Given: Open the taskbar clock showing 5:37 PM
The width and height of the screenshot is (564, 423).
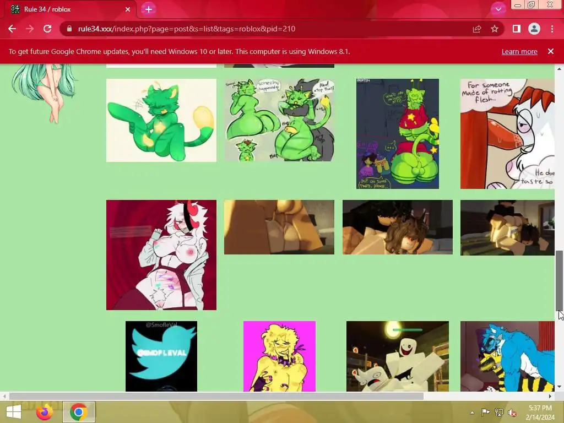Looking at the screenshot, I should pyautogui.click(x=540, y=413).
